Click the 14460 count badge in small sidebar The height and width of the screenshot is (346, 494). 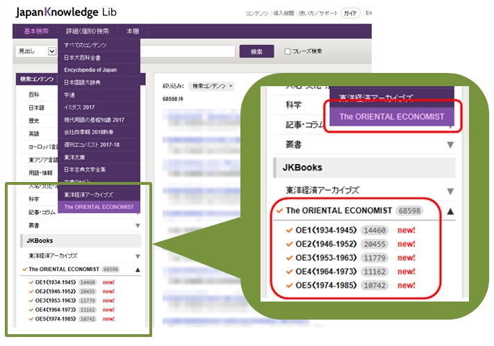coord(88,282)
